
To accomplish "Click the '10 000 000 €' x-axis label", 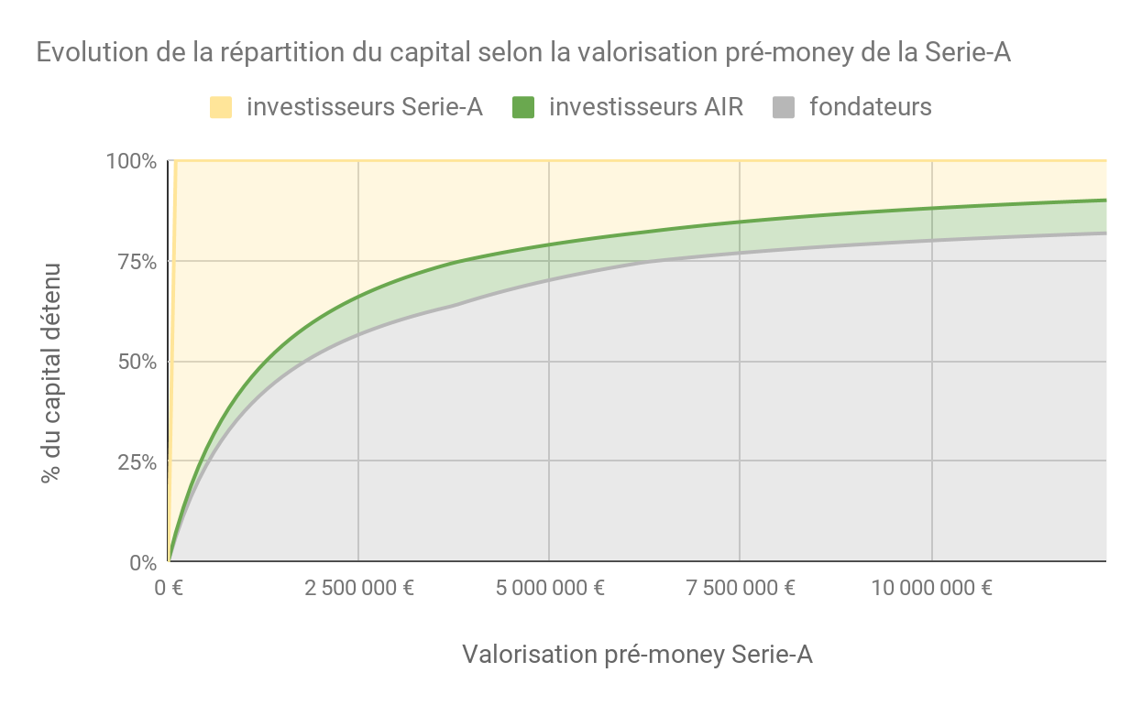I will [x=932, y=588].
